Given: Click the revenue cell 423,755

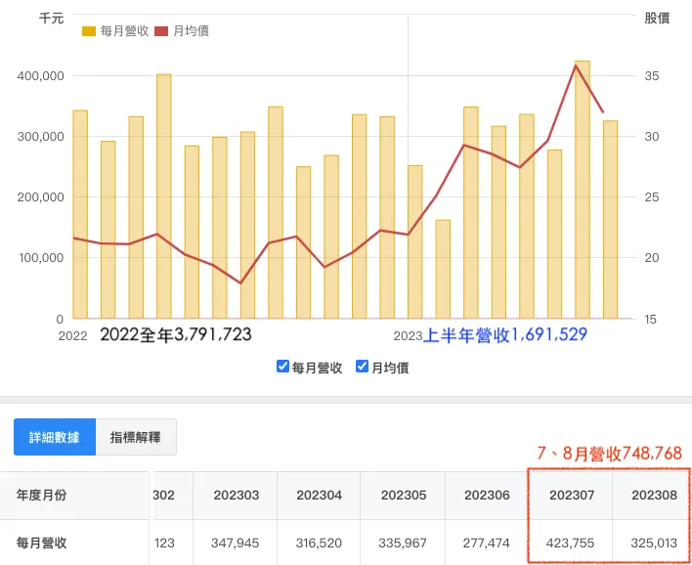Looking at the screenshot, I should tap(570, 543).
